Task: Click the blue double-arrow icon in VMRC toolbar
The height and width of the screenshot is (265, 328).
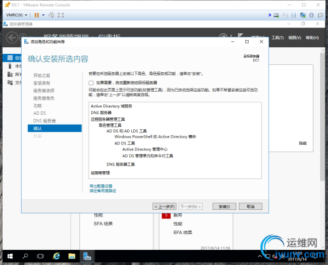Action: [x=270, y=15]
